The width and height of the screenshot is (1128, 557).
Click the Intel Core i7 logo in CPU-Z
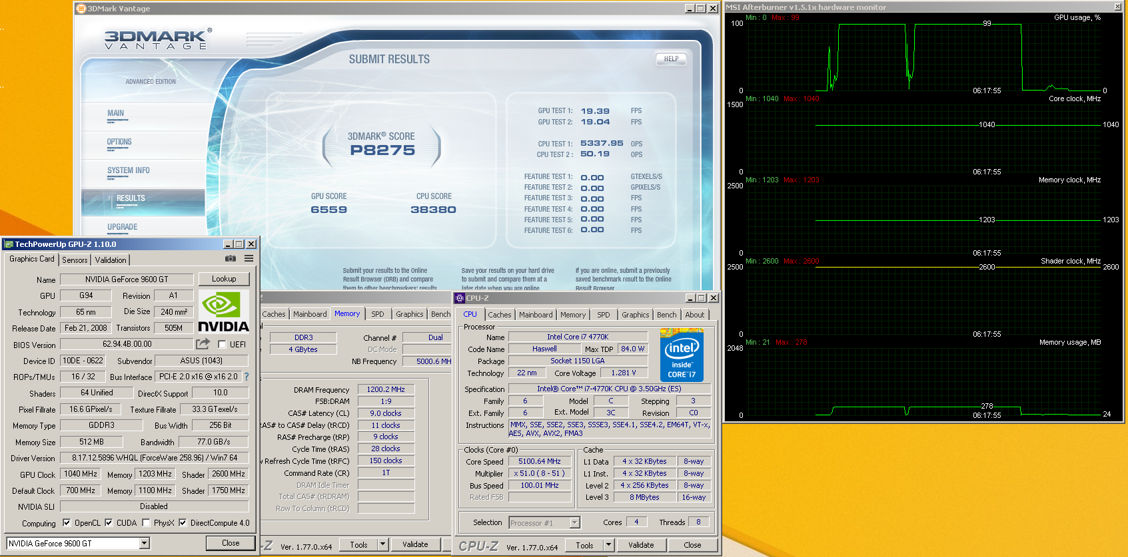pyautogui.click(x=682, y=355)
